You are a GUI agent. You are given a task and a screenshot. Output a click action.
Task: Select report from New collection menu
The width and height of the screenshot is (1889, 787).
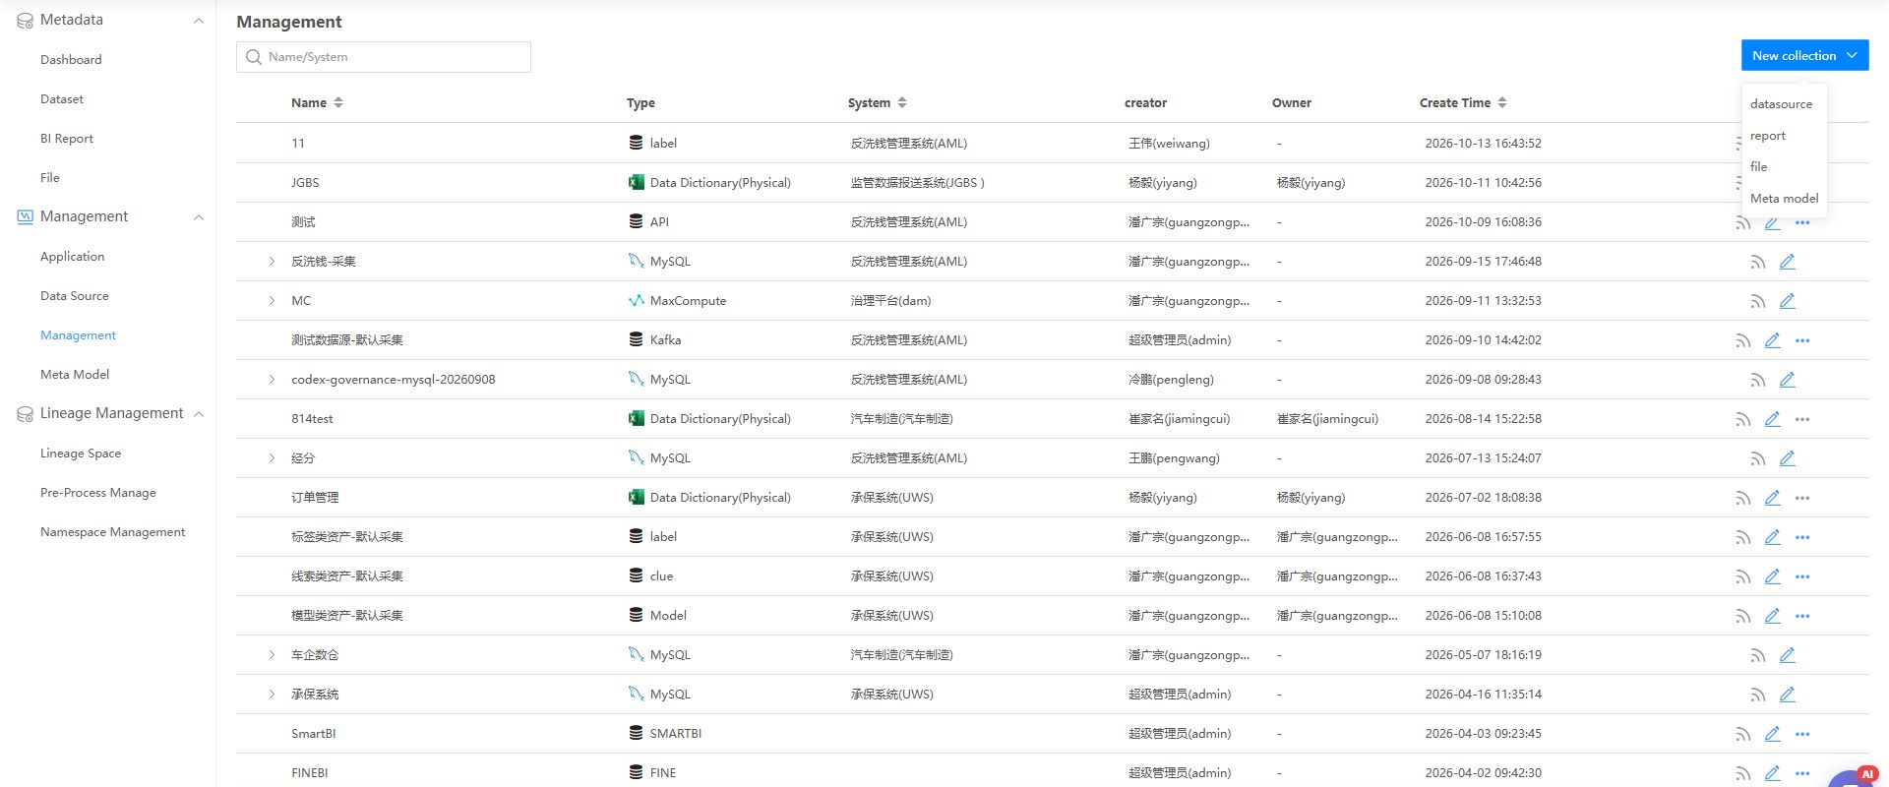click(1768, 136)
